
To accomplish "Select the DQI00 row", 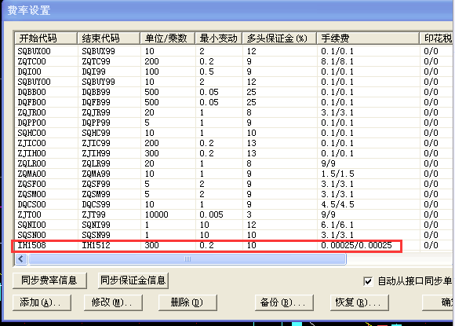I will (234, 71).
